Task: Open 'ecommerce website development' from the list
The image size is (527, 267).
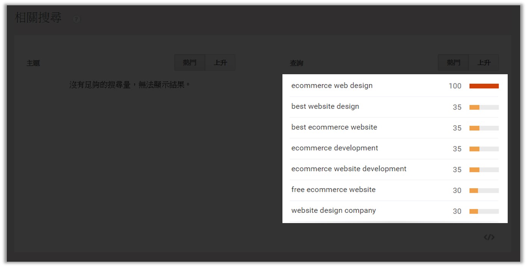Action: click(x=349, y=169)
